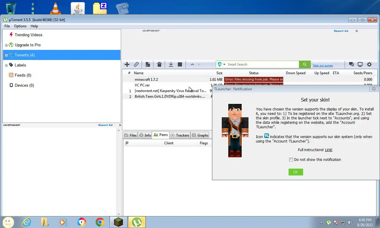Open Google Chrome from taskbar

coord(100,222)
